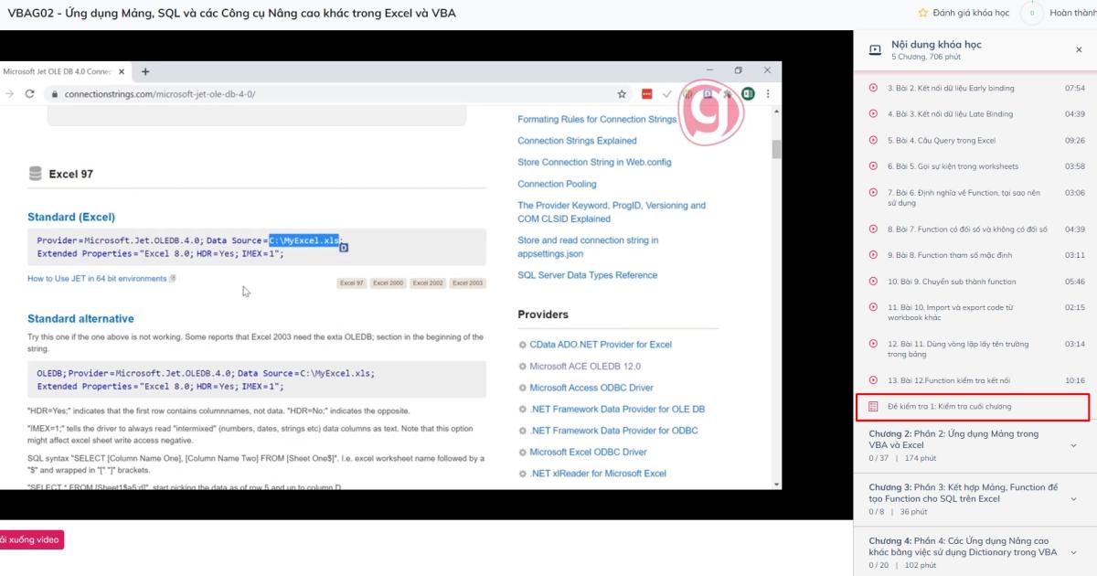Close the Nội dung khóa học panel

pos(1079,49)
